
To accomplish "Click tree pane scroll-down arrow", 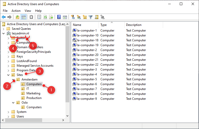I will tap(68, 116).
